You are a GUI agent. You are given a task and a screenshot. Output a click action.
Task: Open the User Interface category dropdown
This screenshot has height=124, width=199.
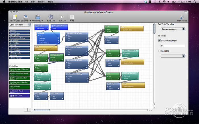[20, 25]
